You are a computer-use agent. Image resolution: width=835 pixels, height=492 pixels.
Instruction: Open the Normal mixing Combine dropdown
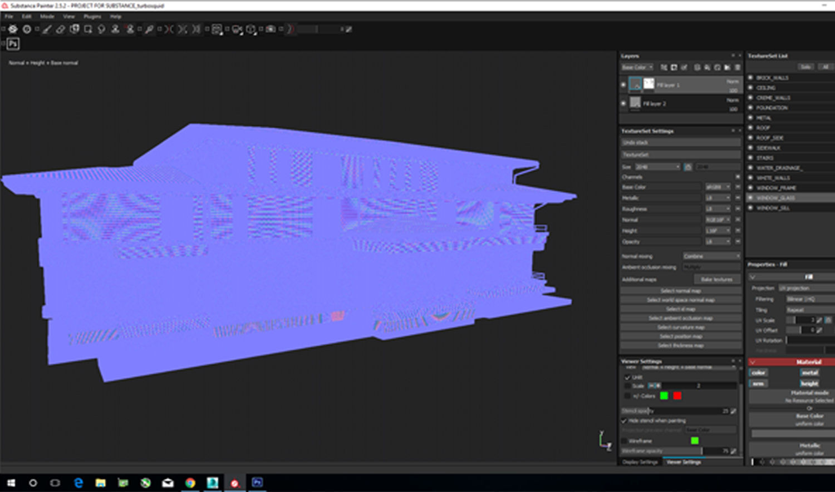point(711,256)
